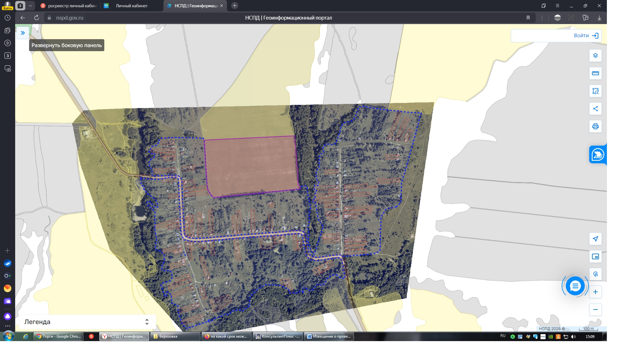Expand the Легенда panel
The image size is (617, 355).
(x=87, y=322)
